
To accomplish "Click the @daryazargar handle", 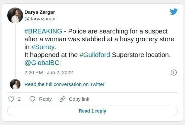I will [40, 19].
